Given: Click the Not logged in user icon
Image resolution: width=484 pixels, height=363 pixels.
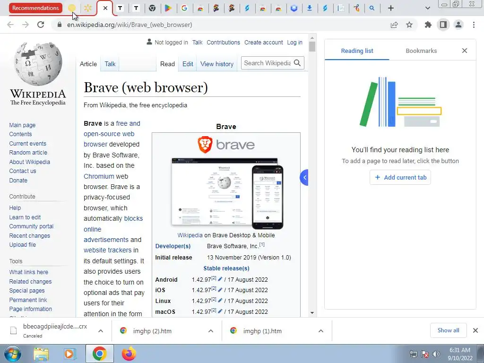Looking at the screenshot, I should point(149,42).
